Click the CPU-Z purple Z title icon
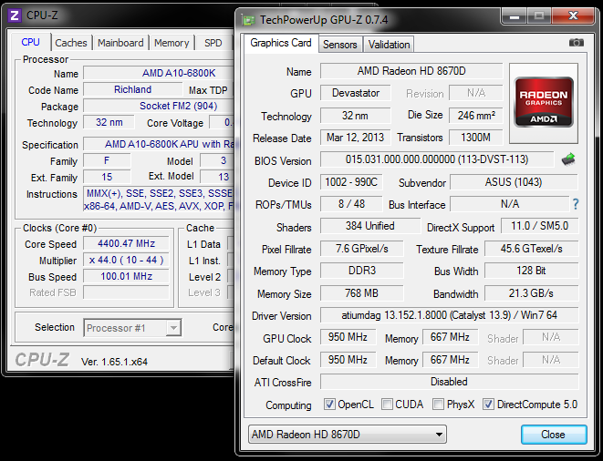This screenshot has height=461, width=603. point(15,15)
